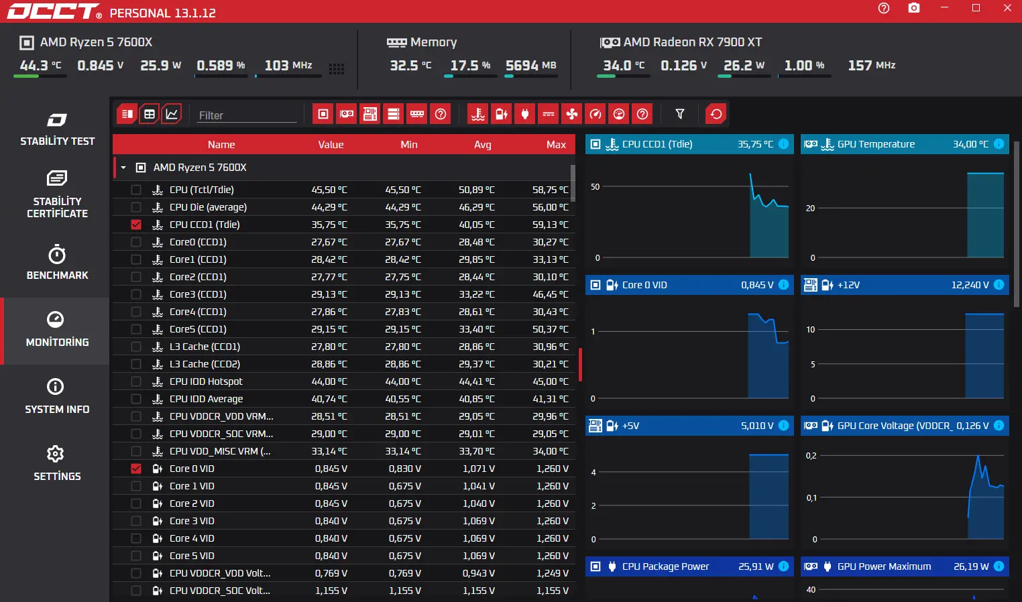Toggle CPU sensors filter icon

click(323, 114)
